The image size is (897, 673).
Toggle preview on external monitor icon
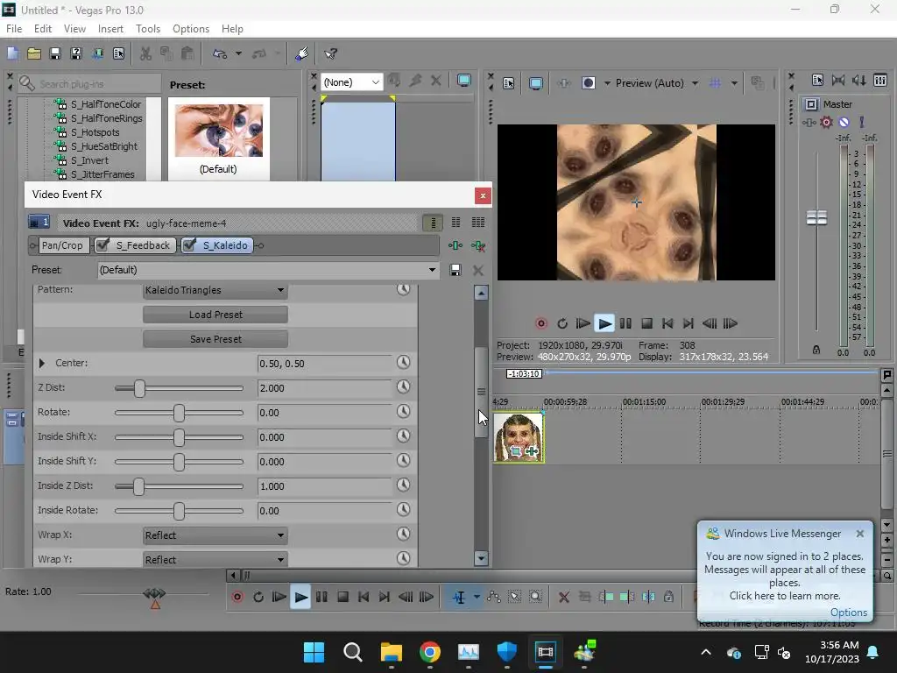point(536,83)
